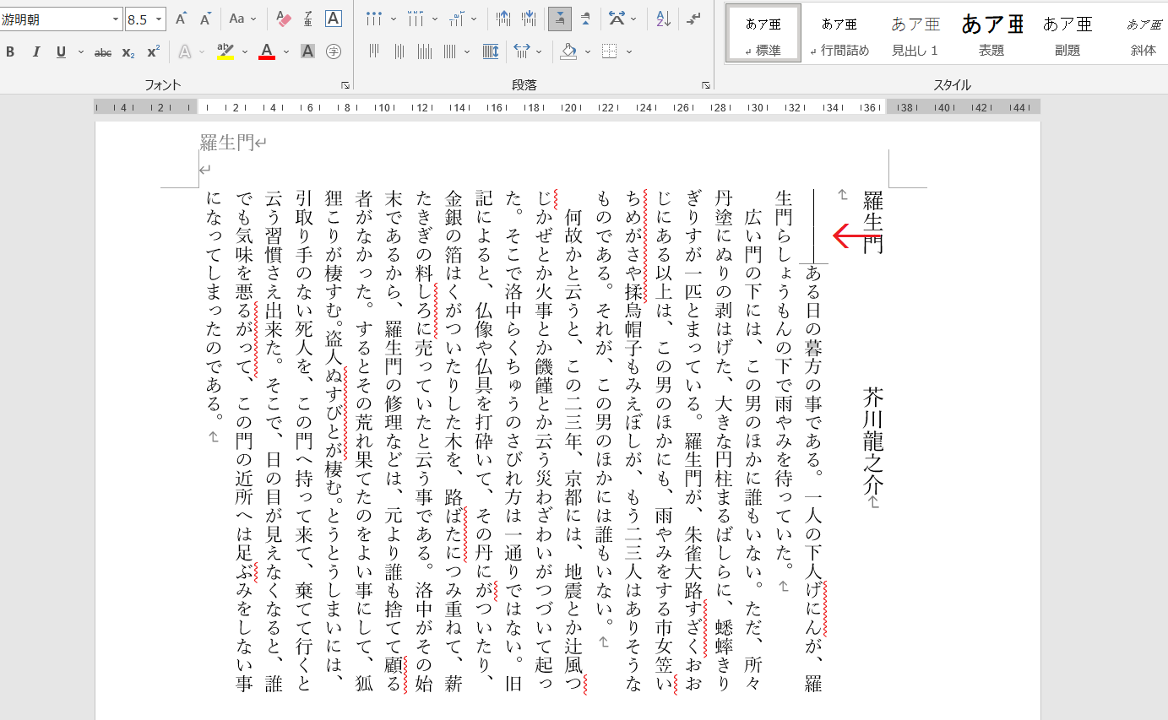Click the phonetic guide (ruby) icon
This screenshot has height=720, width=1168.
tap(308, 19)
